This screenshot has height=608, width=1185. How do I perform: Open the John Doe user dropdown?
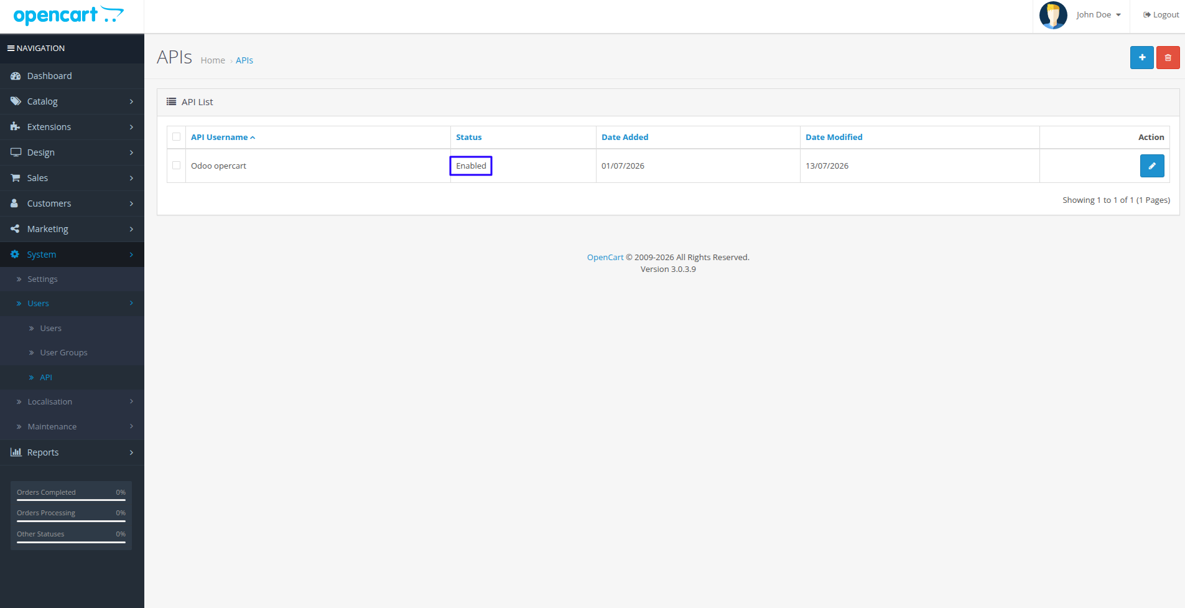click(x=1099, y=15)
